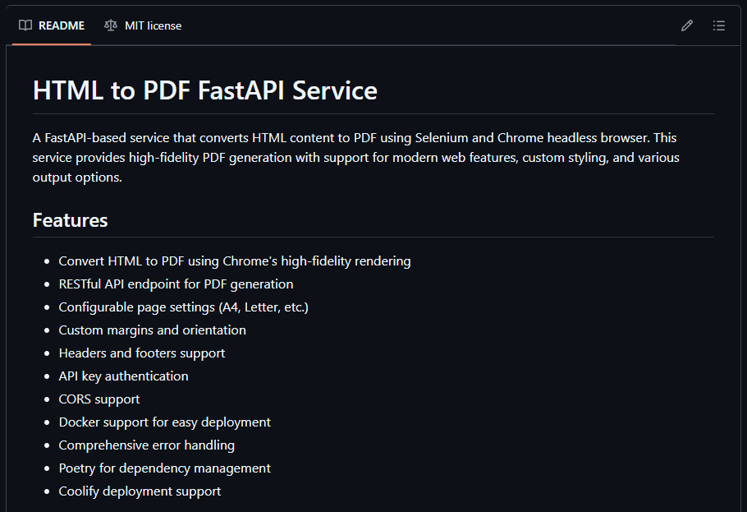Open the MIT license tab
747x512 pixels.
[153, 25]
